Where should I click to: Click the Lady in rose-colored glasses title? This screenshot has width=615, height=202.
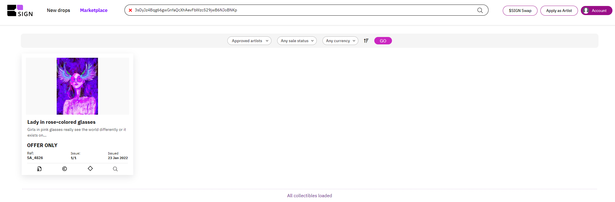click(61, 122)
